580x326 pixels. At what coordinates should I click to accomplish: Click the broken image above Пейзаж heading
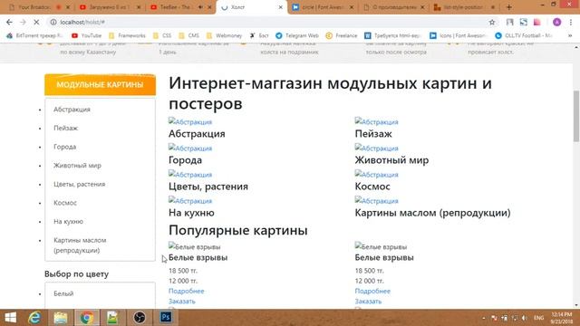coord(377,121)
